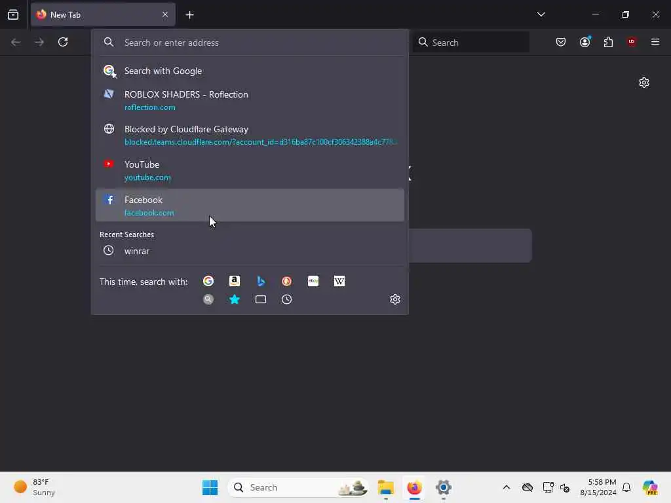Reload the current page
The width and height of the screenshot is (671, 503).
tap(63, 42)
